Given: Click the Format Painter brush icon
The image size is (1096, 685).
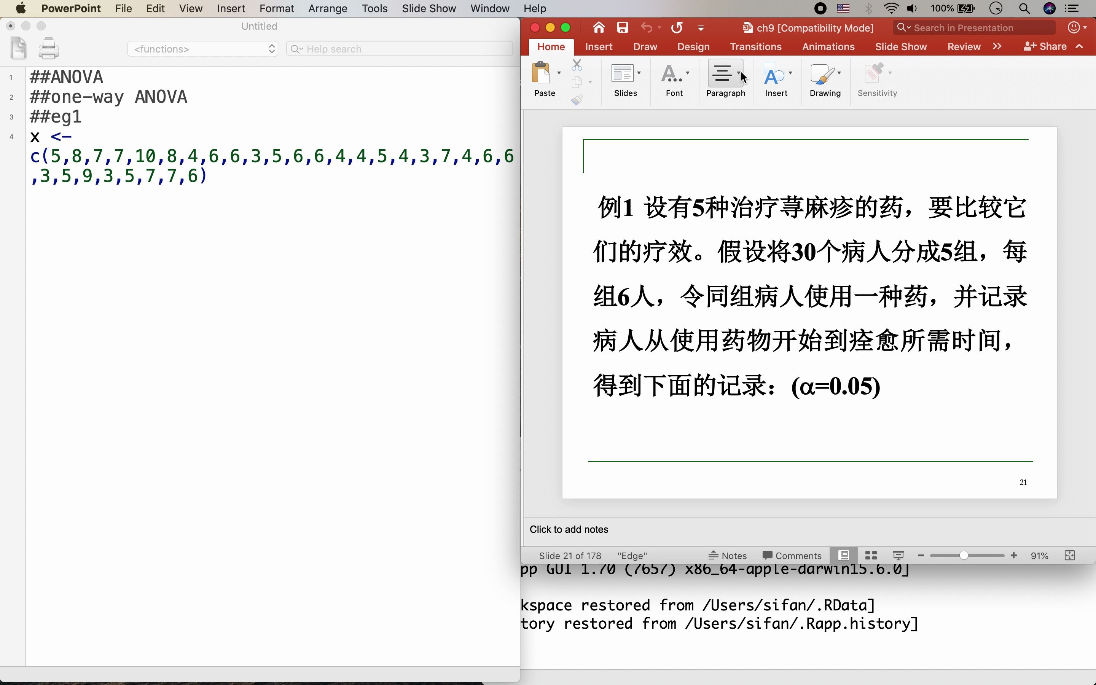Looking at the screenshot, I should click(577, 100).
